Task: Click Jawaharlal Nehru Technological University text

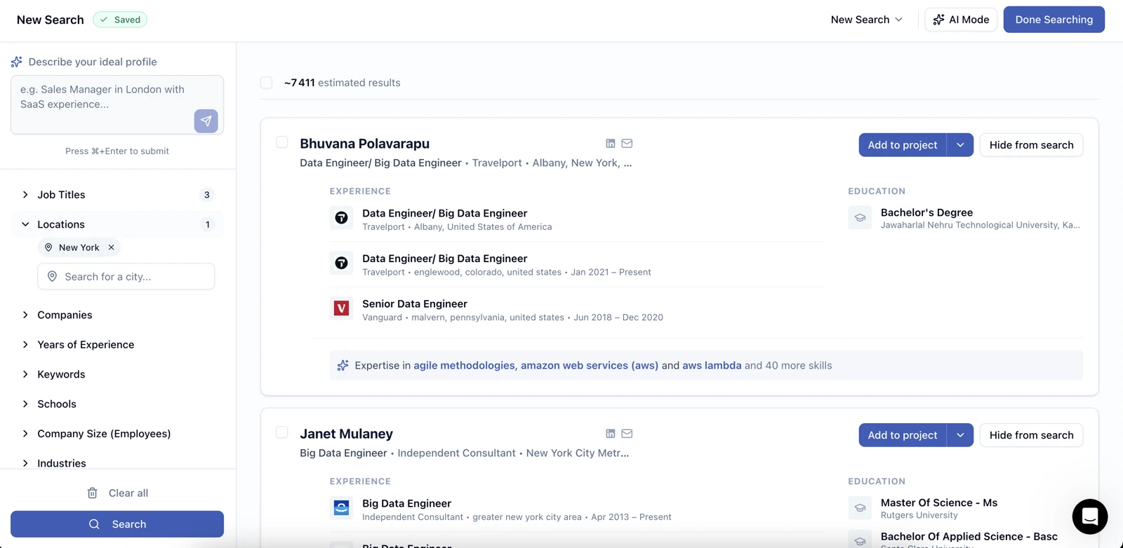Action: [x=981, y=225]
